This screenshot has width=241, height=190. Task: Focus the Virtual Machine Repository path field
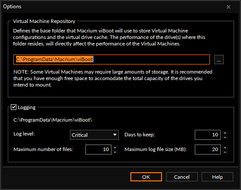111,59
